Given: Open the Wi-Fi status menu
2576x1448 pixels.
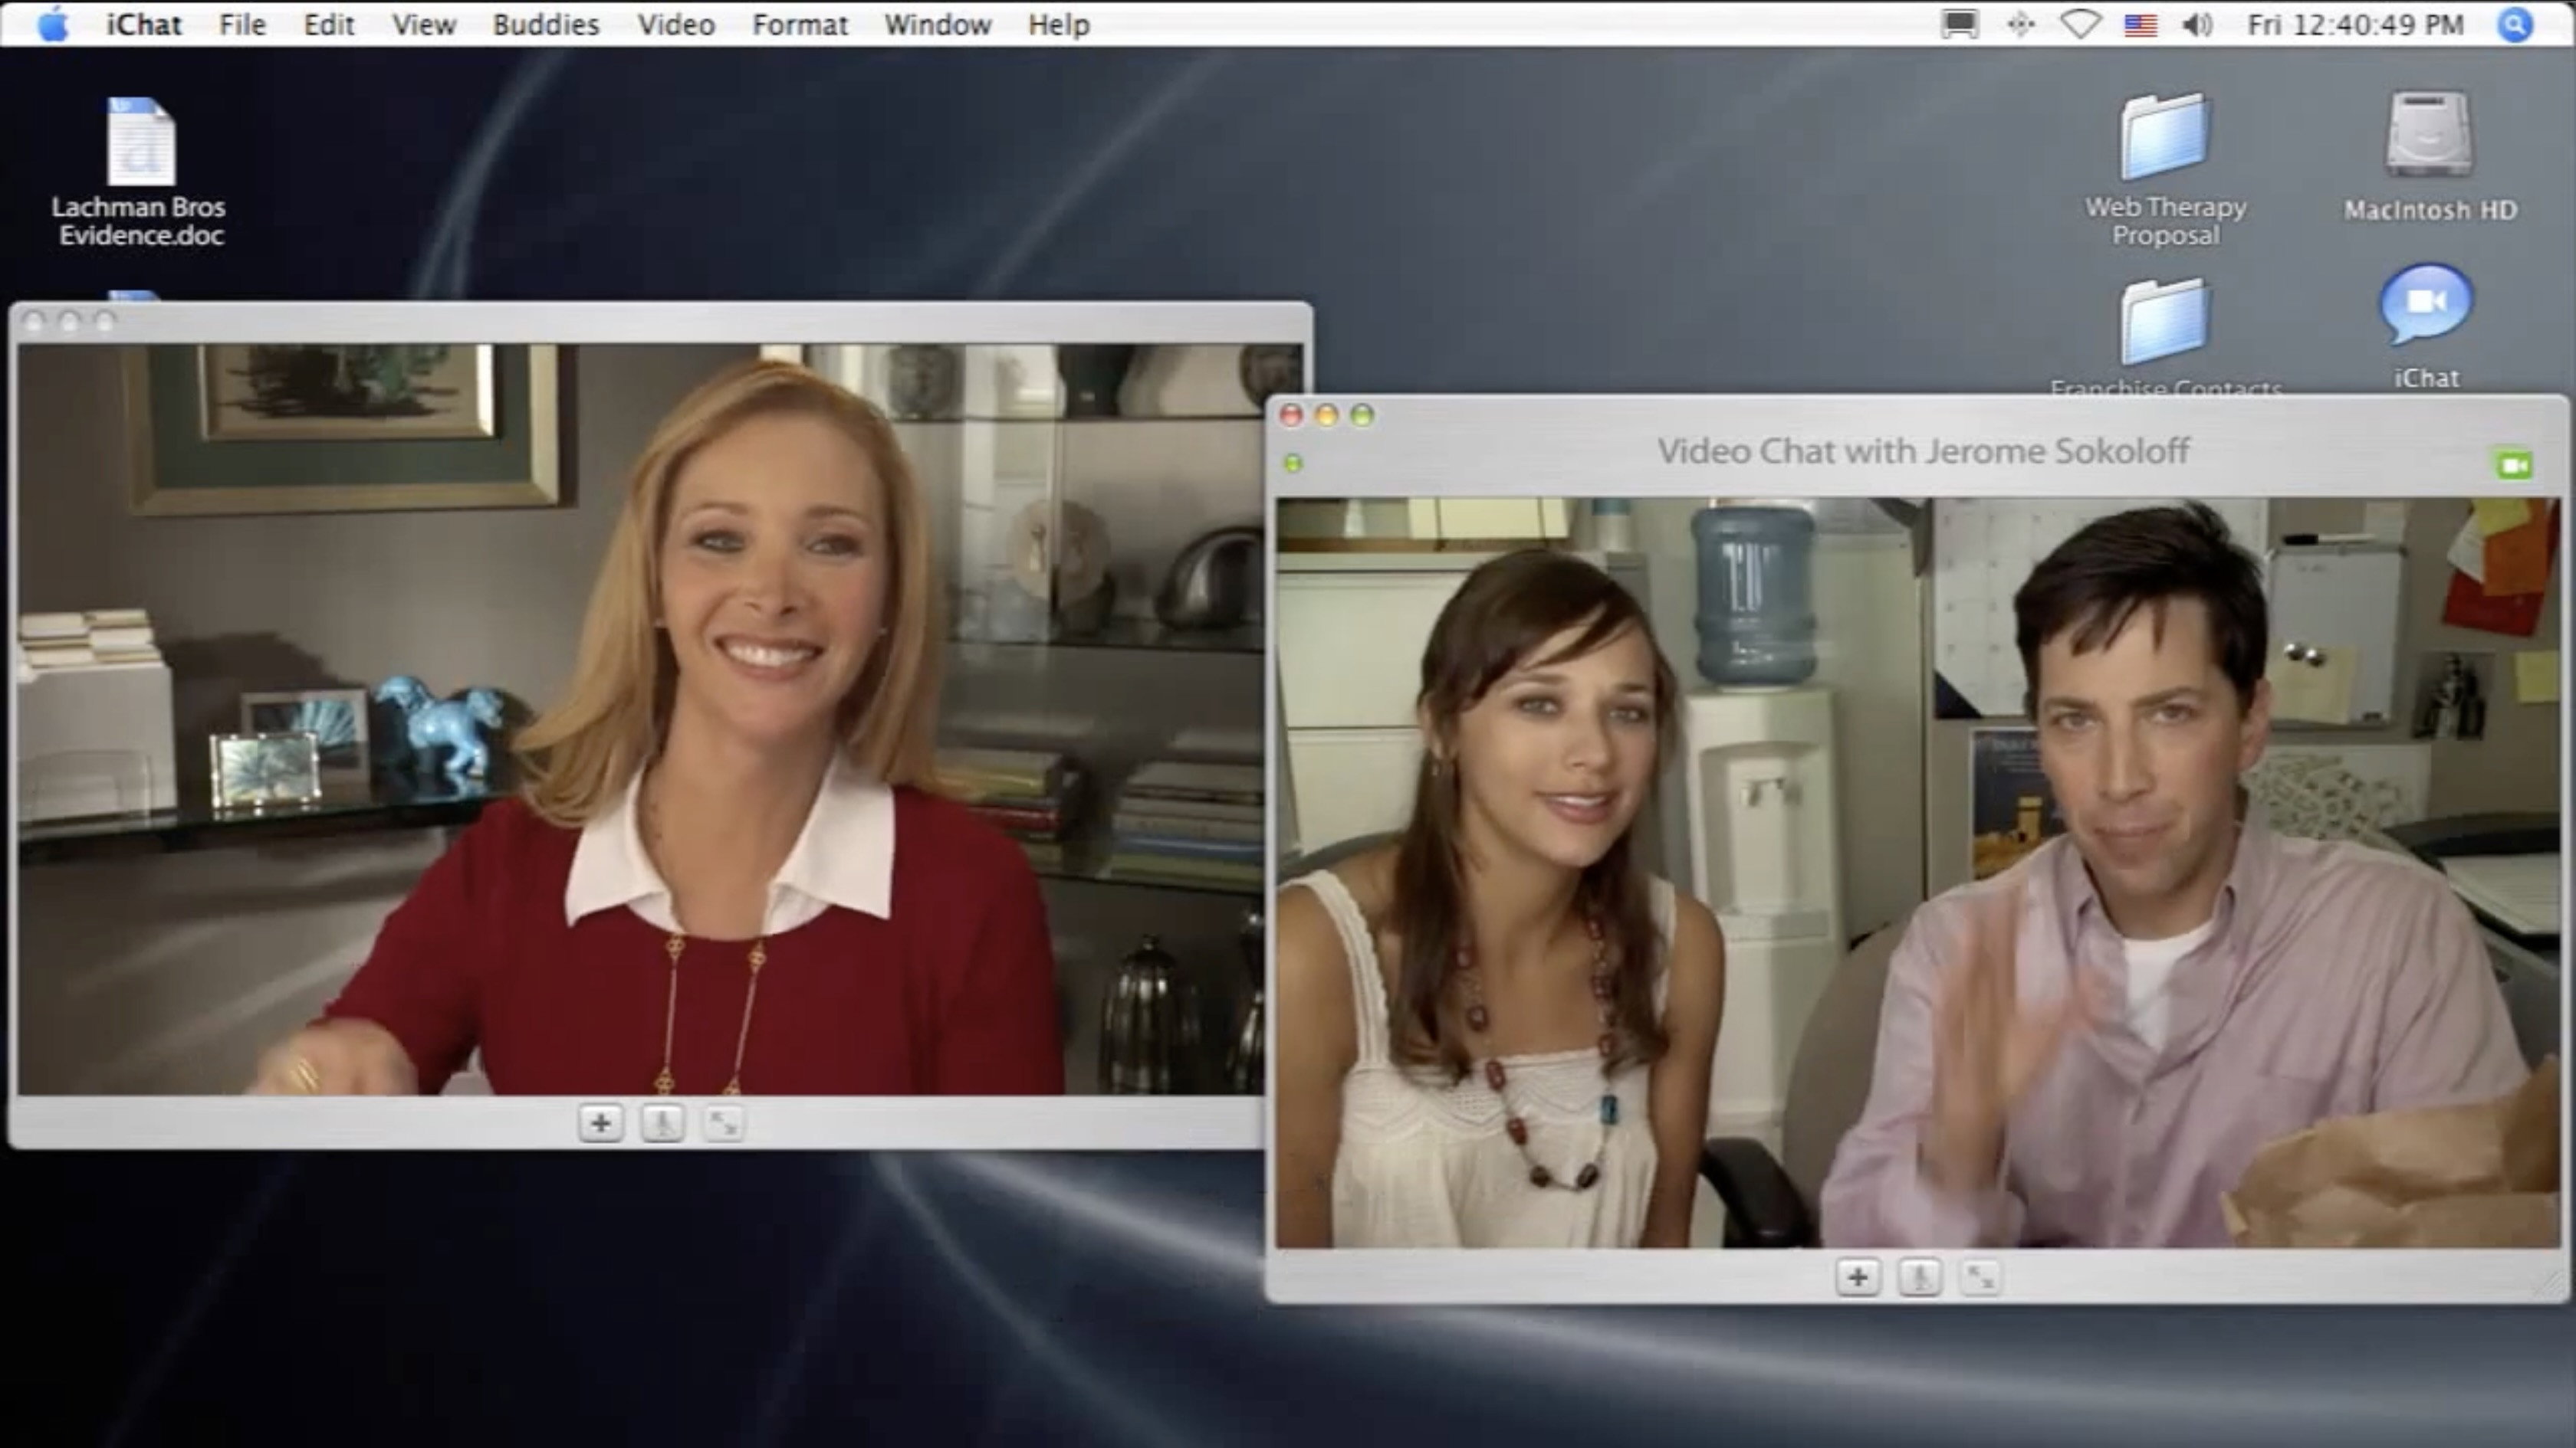Looking at the screenshot, I should click(x=2080, y=24).
